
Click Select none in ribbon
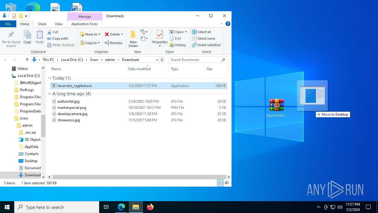pos(203,38)
